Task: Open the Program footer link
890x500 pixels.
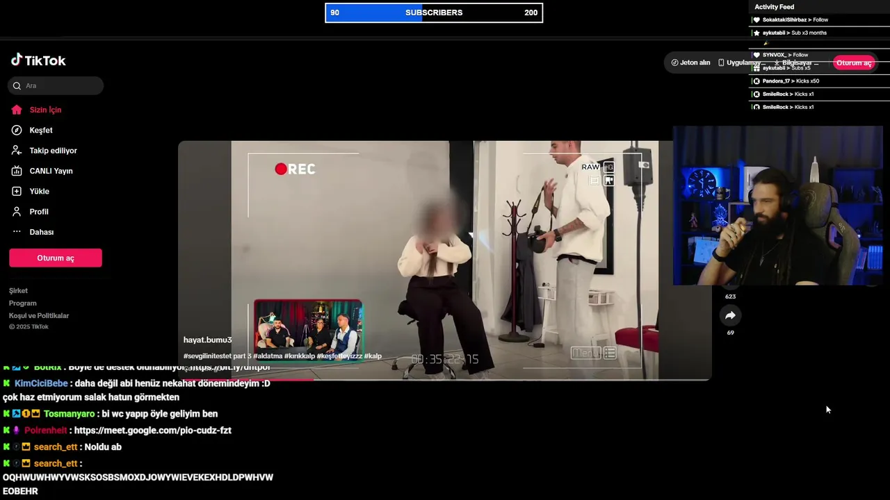Action: (x=22, y=303)
